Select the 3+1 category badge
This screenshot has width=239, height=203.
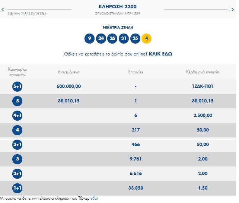(x=17, y=145)
